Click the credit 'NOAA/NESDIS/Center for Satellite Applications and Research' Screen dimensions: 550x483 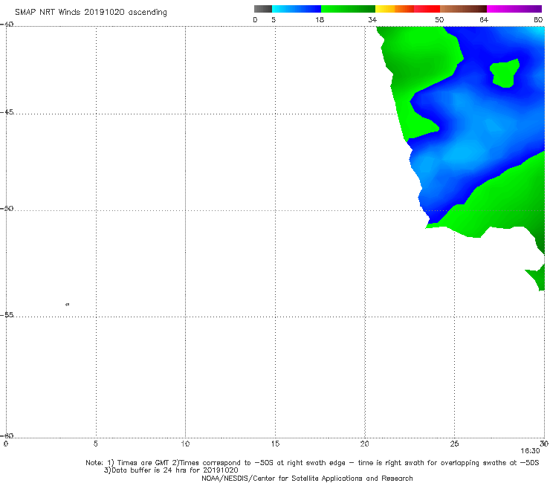307,479
